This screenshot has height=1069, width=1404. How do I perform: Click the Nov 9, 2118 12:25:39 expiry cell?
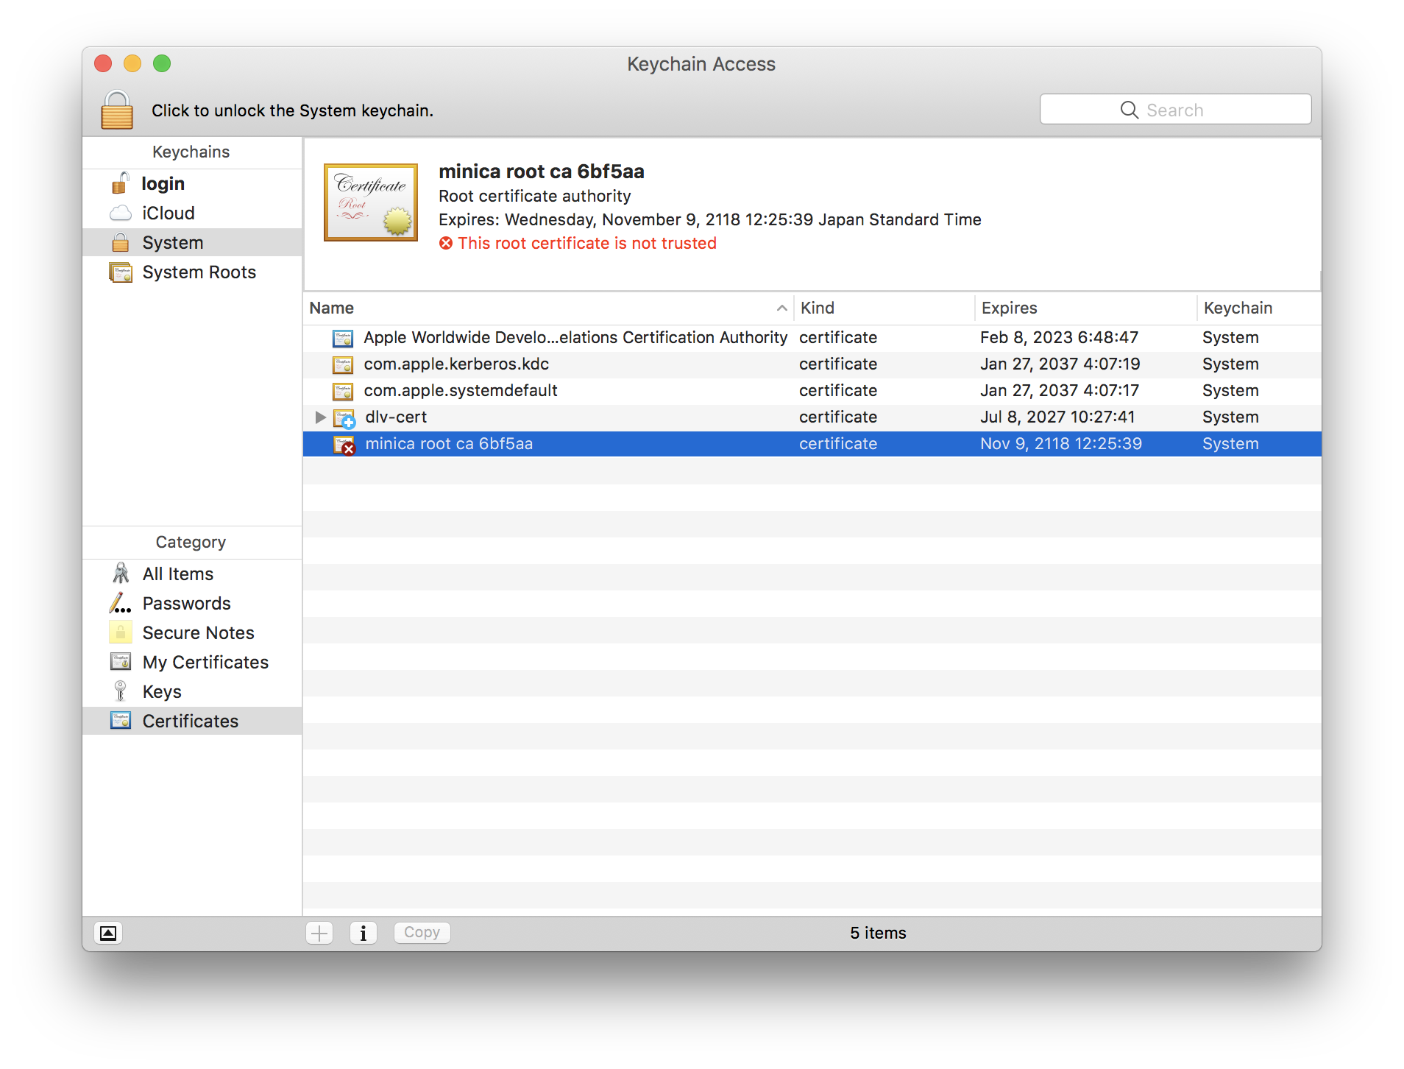1061,444
